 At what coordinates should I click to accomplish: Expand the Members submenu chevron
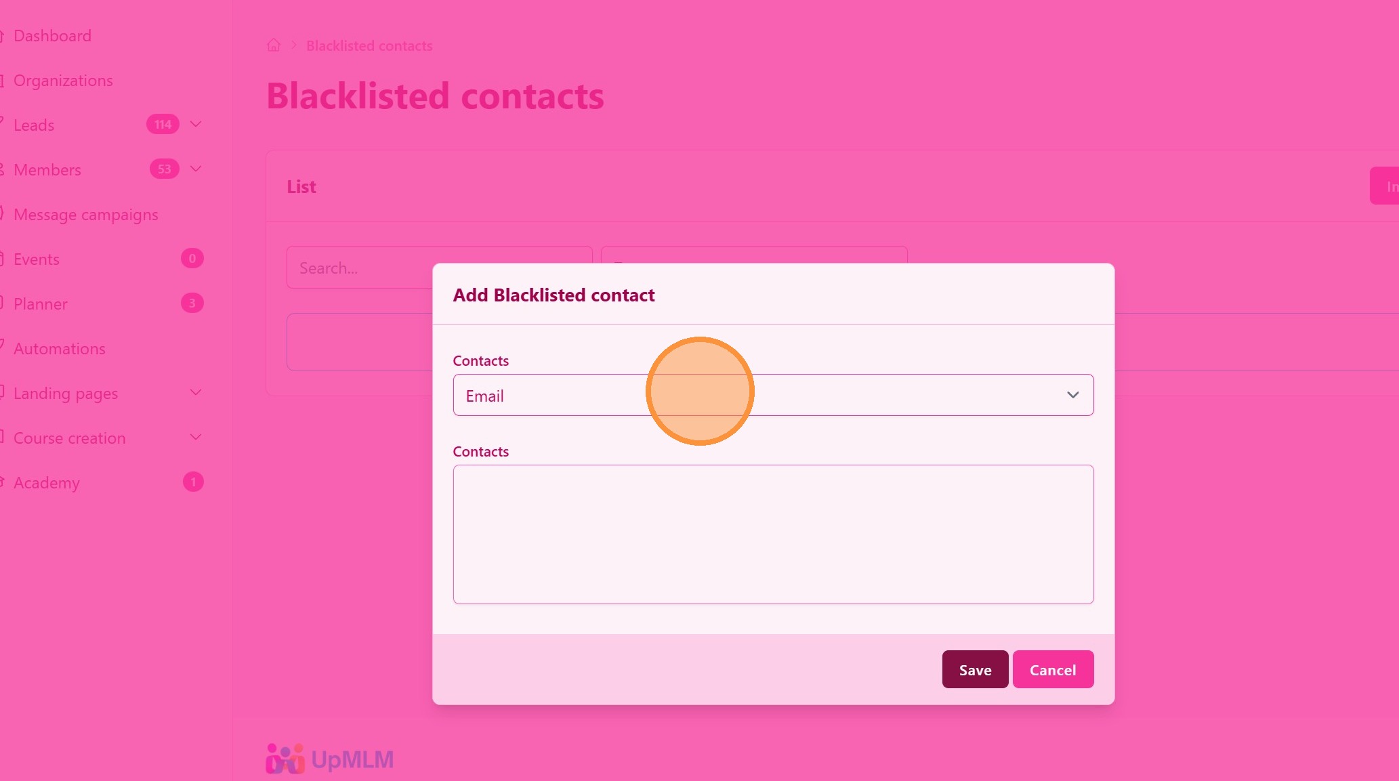pyautogui.click(x=196, y=169)
